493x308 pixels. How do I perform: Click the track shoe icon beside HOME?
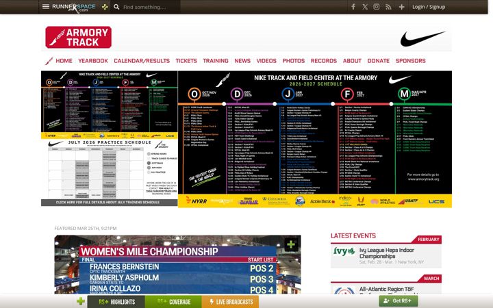click(x=49, y=61)
